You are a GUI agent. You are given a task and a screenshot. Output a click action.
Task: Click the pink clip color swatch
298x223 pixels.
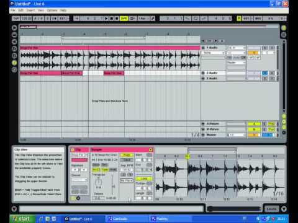pyautogui.click(x=79, y=160)
